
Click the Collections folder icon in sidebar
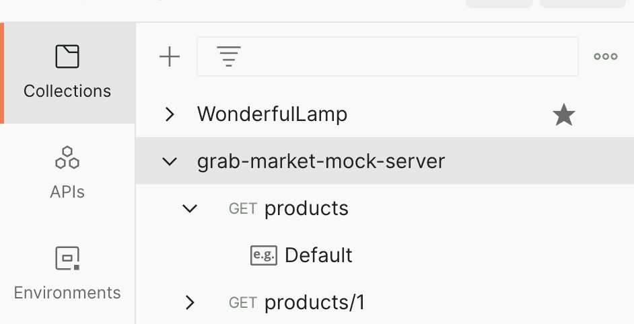tap(67, 56)
